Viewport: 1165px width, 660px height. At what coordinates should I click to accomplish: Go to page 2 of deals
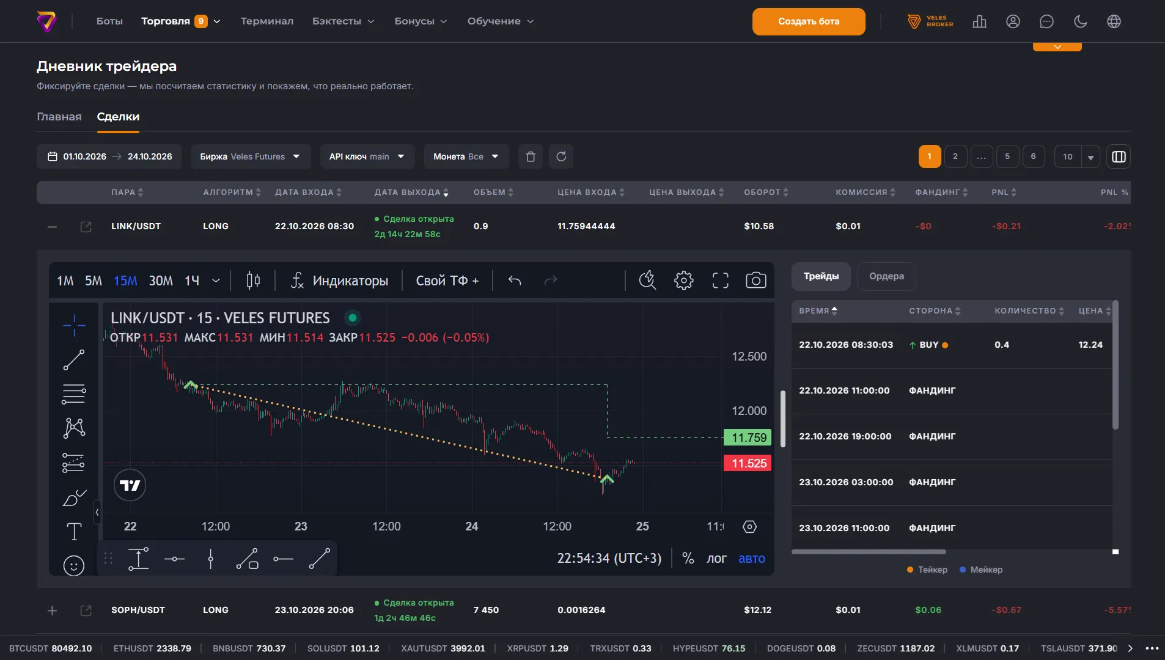pos(955,156)
